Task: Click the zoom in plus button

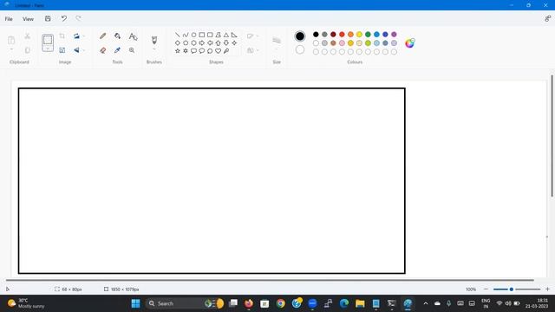Action: coord(547,289)
